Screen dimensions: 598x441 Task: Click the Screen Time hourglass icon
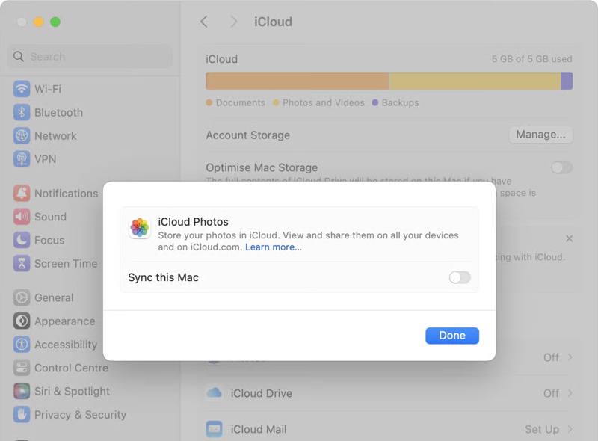22,263
